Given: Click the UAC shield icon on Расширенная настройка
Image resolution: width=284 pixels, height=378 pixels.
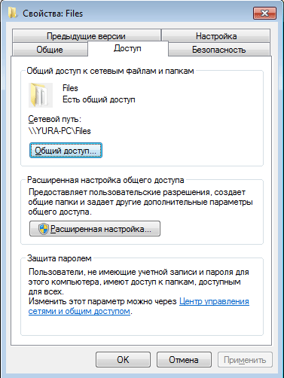Looking at the screenshot, I should [x=44, y=229].
